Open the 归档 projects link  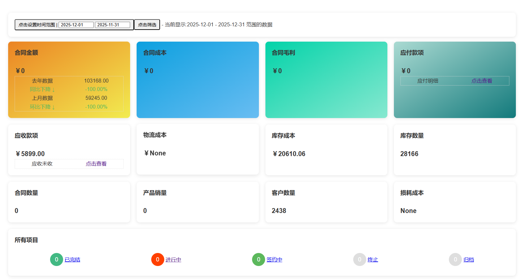[x=468, y=260]
